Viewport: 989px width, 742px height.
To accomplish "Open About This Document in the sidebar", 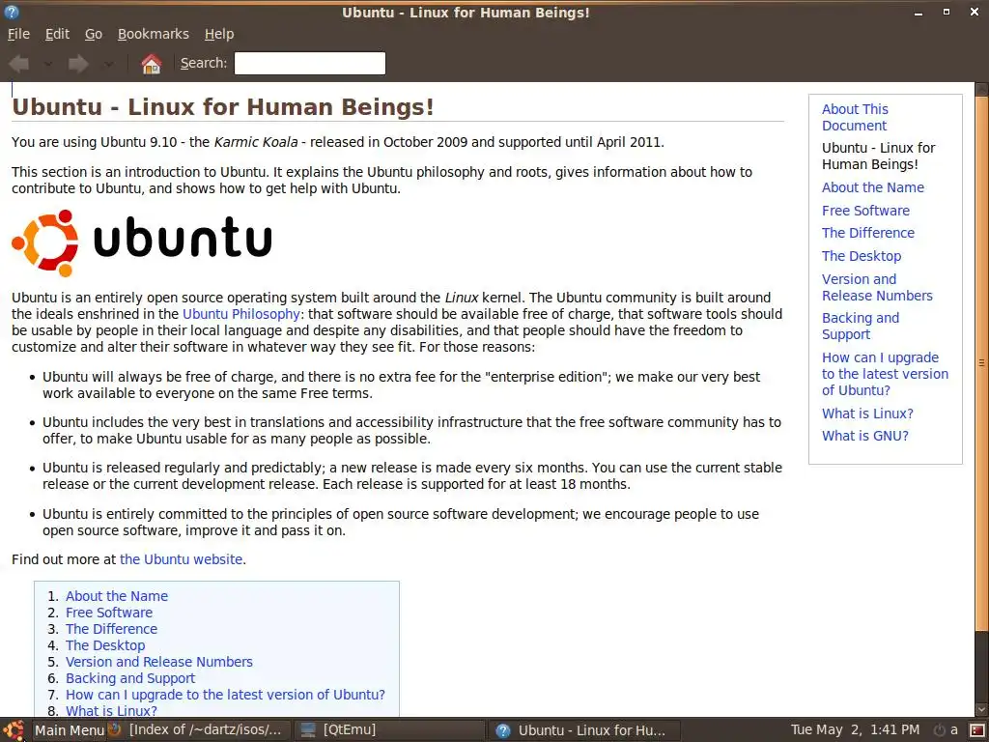I will coord(855,117).
